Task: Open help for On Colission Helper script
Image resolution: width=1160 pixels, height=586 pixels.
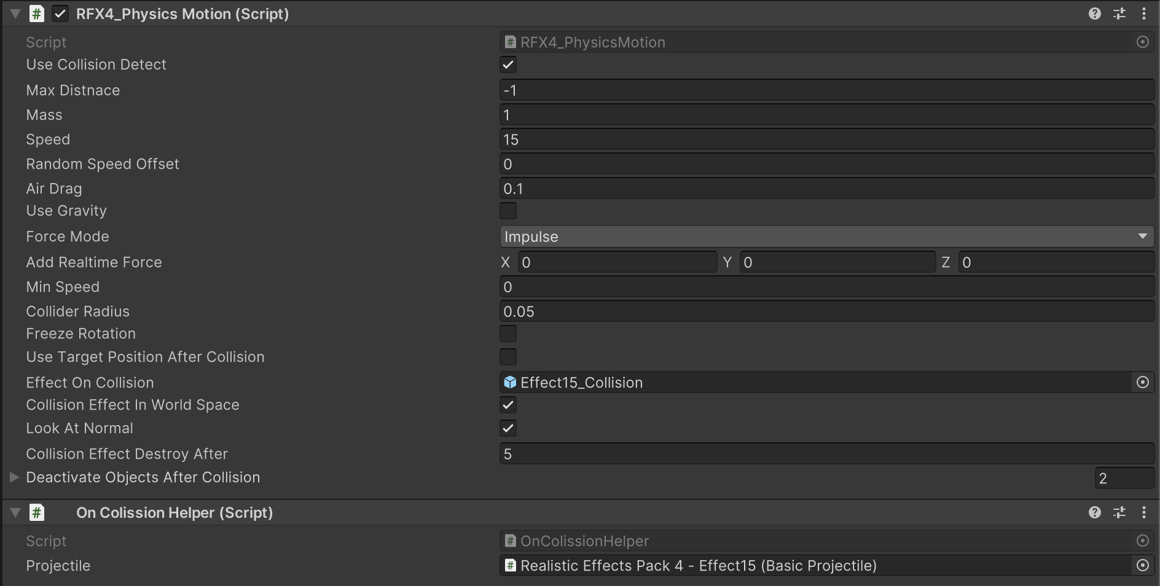Action: tap(1094, 512)
